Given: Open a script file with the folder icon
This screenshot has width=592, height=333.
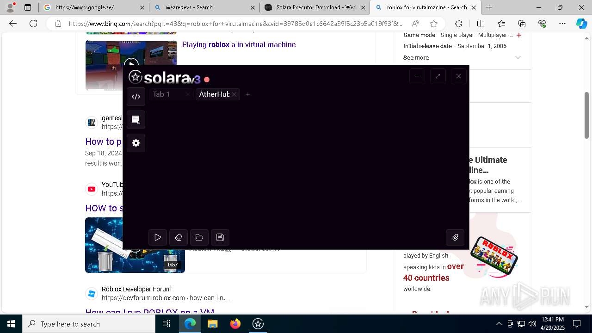Looking at the screenshot, I should (199, 237).
